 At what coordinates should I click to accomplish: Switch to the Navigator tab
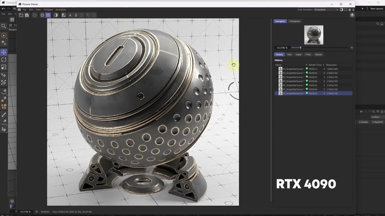[x=280, y=21]
